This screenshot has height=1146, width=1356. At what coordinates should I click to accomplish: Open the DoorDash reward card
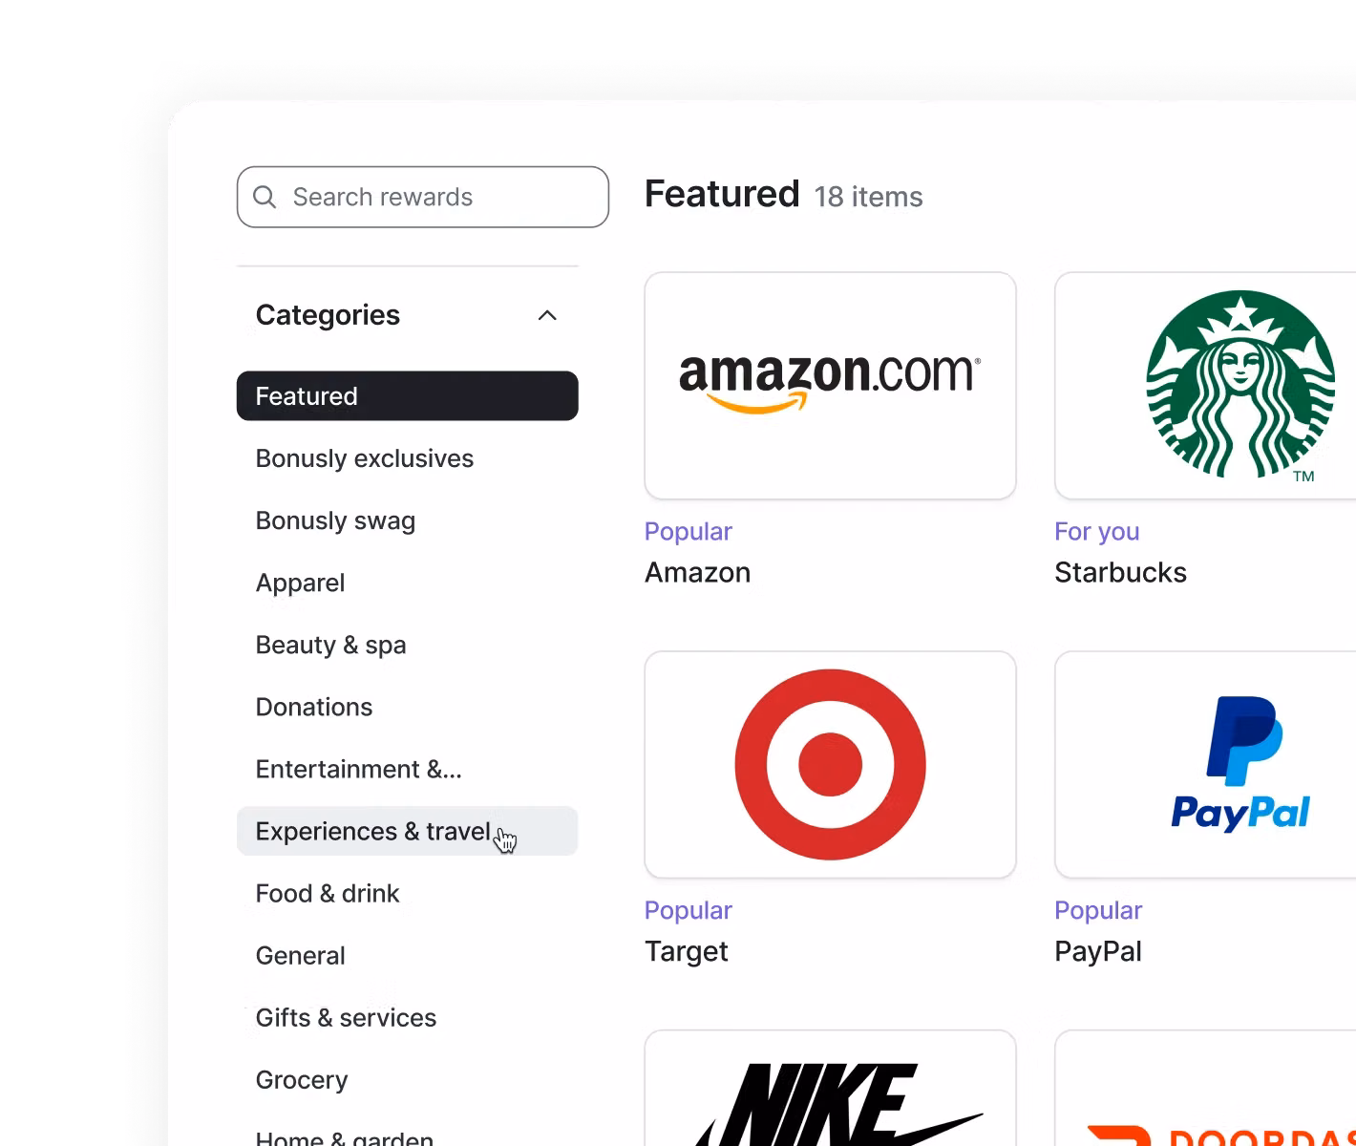pos(1205,1088)
